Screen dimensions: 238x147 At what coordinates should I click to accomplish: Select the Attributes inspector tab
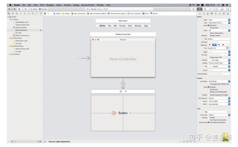[212, 14]
